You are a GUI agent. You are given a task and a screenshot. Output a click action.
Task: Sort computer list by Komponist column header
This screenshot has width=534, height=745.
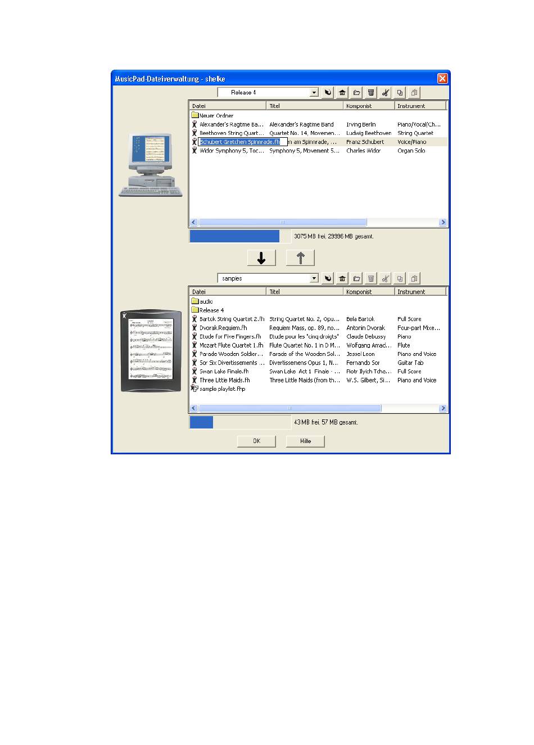(x=368, y=106)
